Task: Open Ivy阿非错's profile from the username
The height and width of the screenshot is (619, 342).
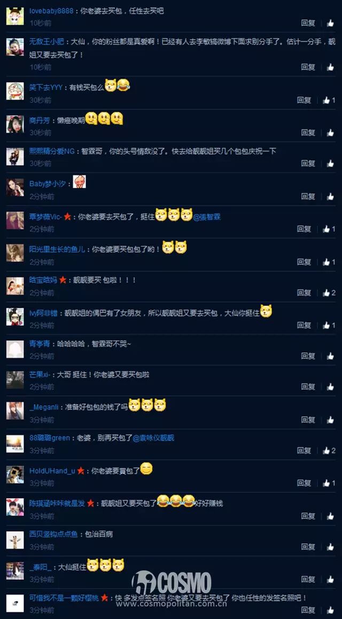Action: click(x=44, y=312)
